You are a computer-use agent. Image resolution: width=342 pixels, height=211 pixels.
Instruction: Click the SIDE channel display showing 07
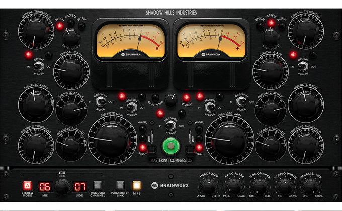[80, 186]
